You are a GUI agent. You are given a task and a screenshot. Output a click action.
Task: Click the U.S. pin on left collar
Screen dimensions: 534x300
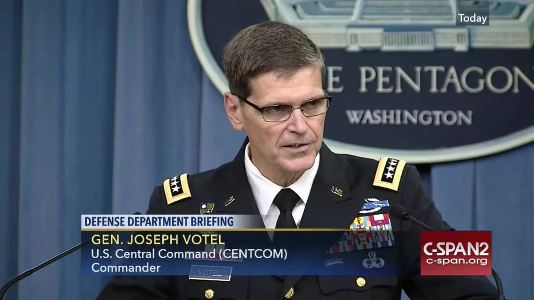pyautogui.click(x=229, y=201)
